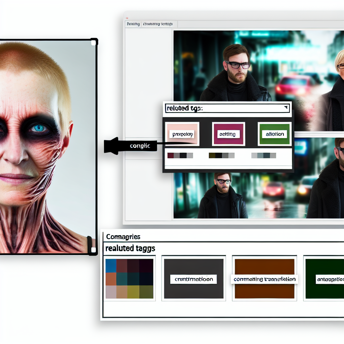This screenshot has width=344, height=344.
Task: Select the gray swatch strip under 'alletion'
Action: click(264, 156)
